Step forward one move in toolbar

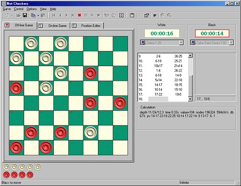(67, 15)
